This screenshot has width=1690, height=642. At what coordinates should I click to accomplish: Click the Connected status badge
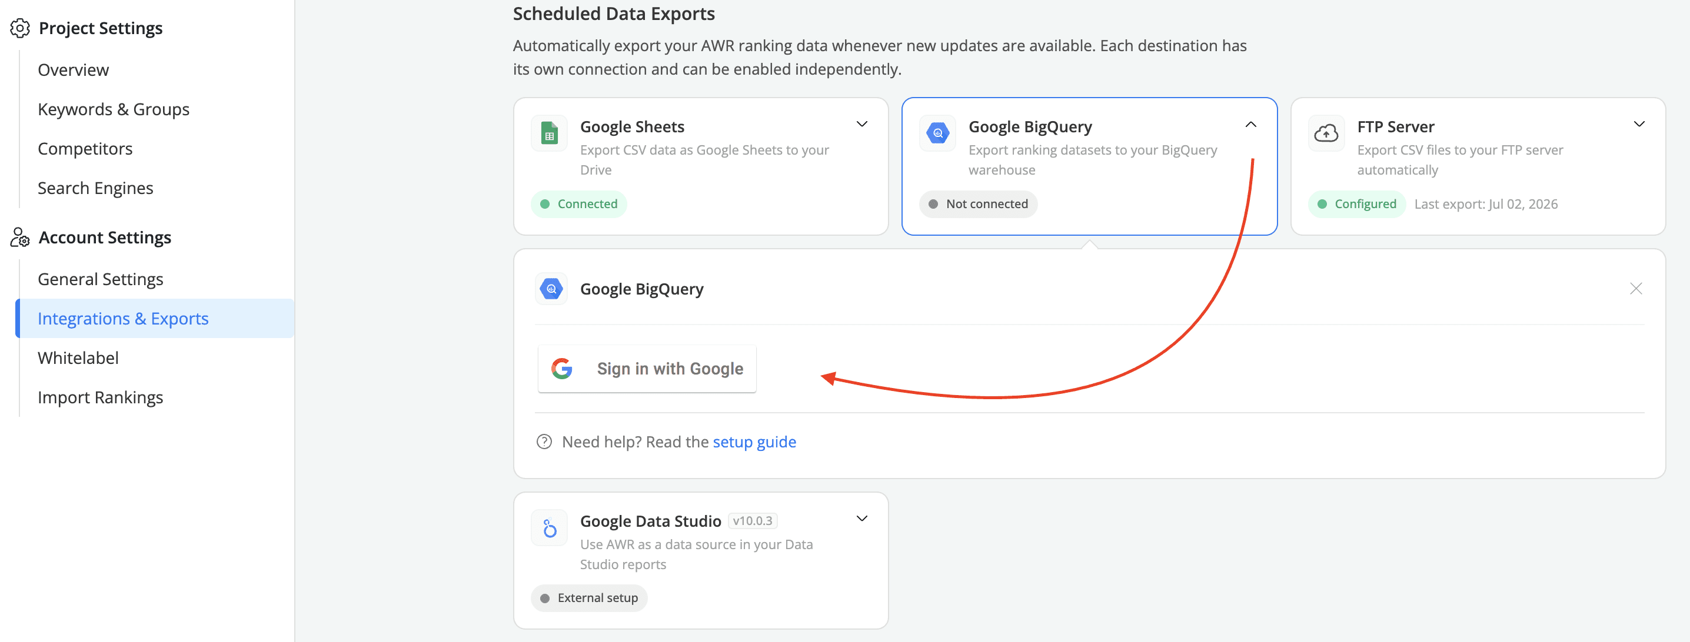coord(578,204)
